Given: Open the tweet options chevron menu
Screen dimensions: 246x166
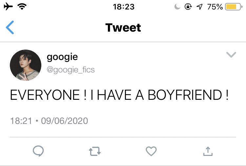Looking at the screenshot, I should 231,54.
